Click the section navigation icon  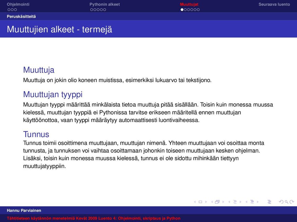(252, 202)
